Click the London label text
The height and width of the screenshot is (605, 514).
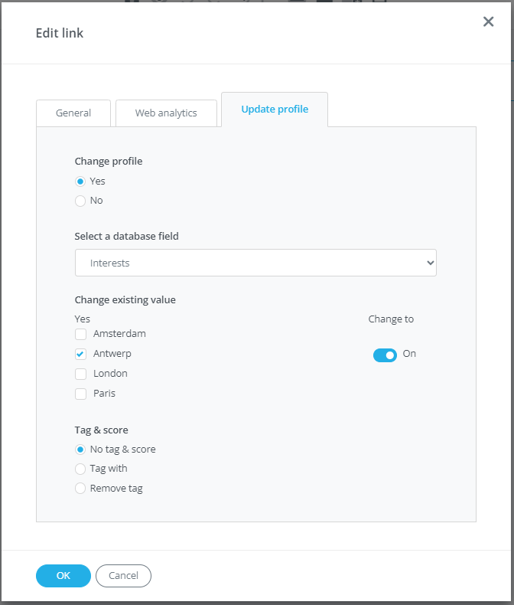pyautogui.click(x=110, y=374)
